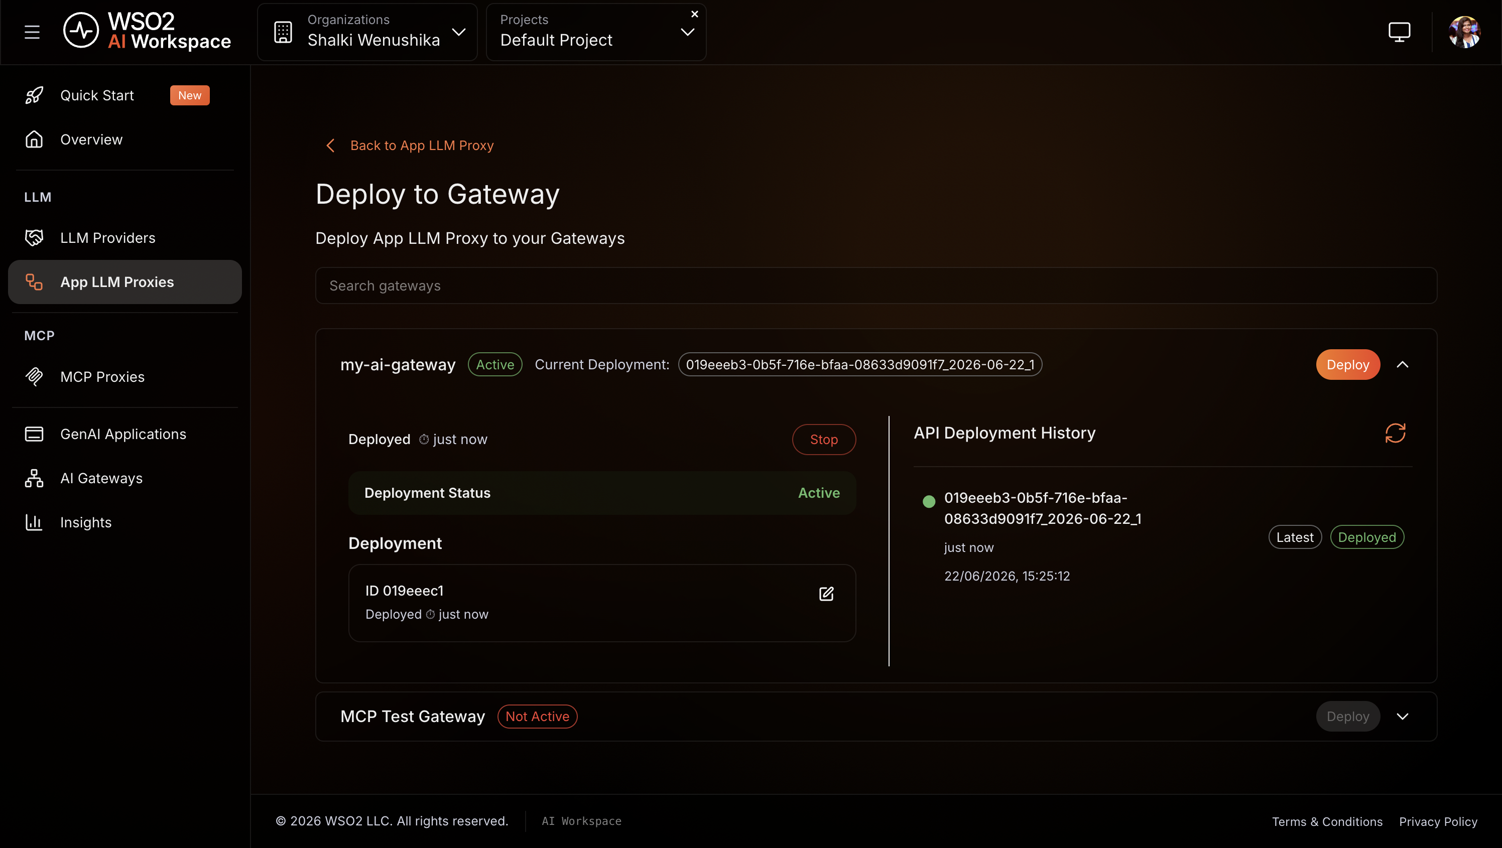Click the Organizations building icon

click(x=283, y=32)
